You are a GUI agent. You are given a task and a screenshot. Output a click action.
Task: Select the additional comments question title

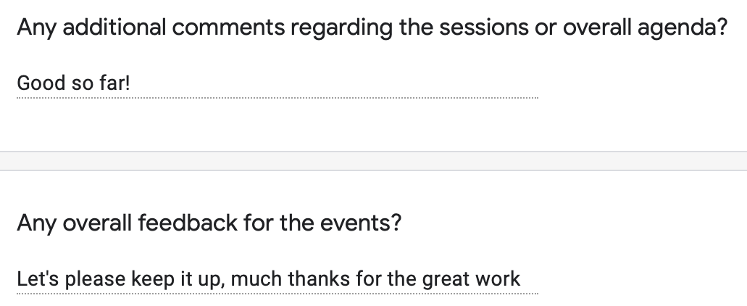pyautogui.click(x=372, y=28)
